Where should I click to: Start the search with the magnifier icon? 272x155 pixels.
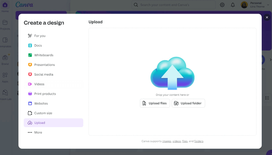pyautogui.click(x=135, y=5)
